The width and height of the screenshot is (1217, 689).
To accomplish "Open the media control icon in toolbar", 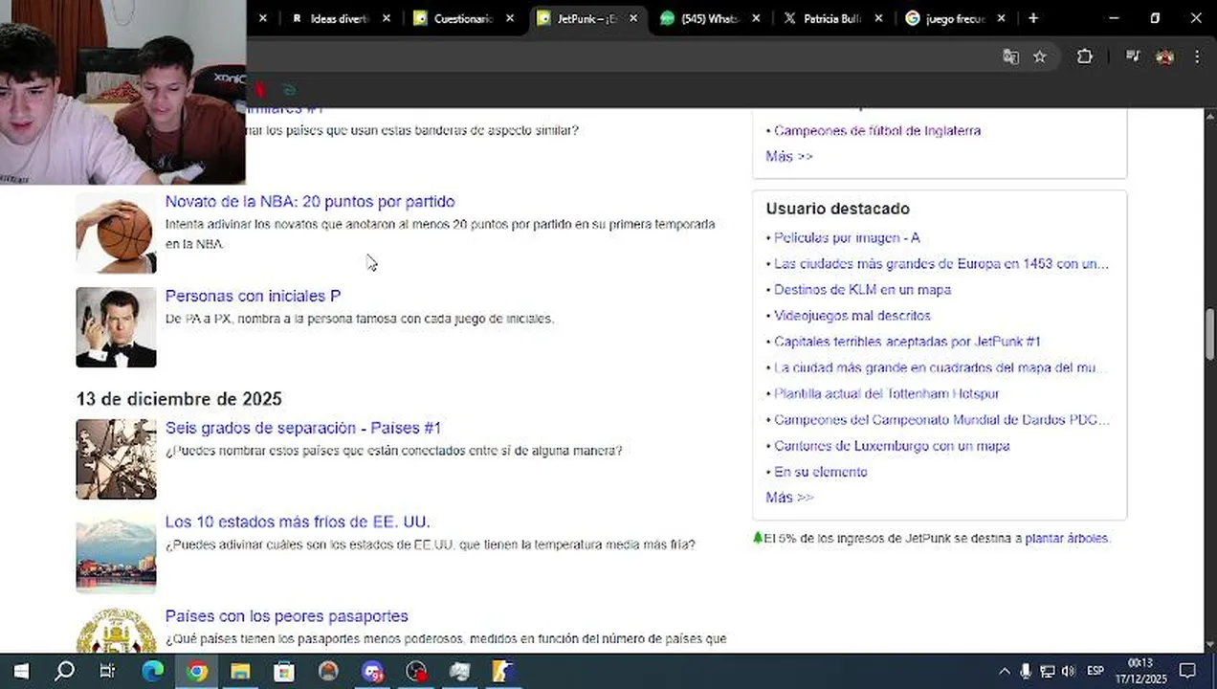I will [x=1133, y=56].
